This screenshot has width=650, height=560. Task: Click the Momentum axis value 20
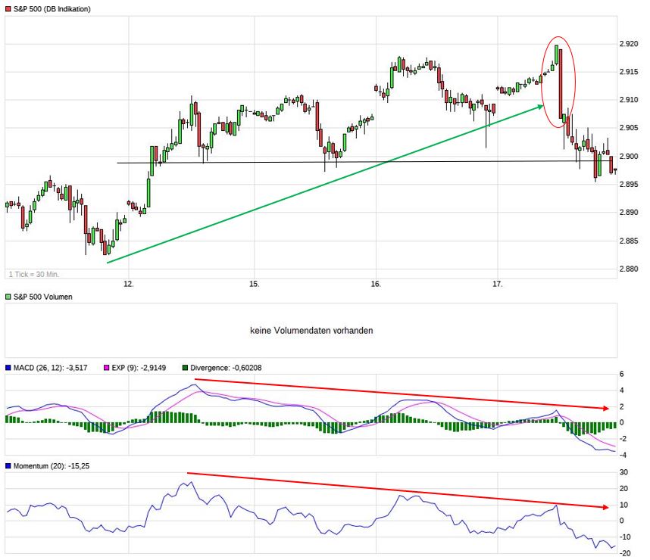coord(623,489)
